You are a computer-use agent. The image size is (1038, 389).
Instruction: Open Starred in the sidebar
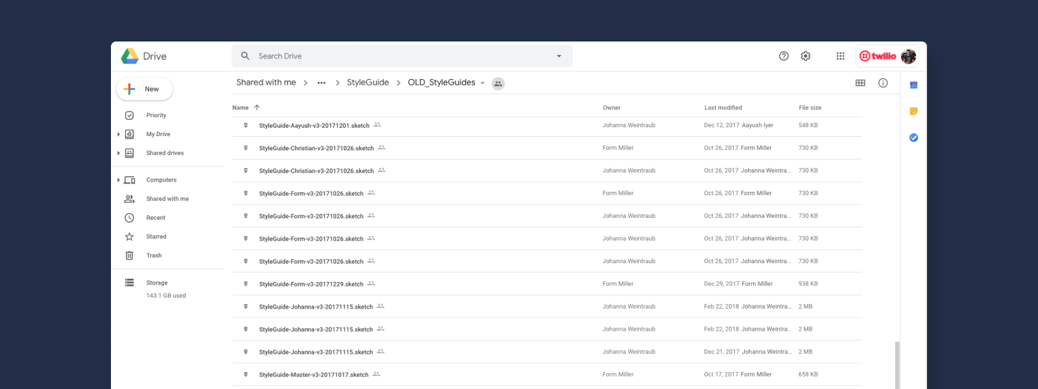pyautogui.click(x=156, y=237)
